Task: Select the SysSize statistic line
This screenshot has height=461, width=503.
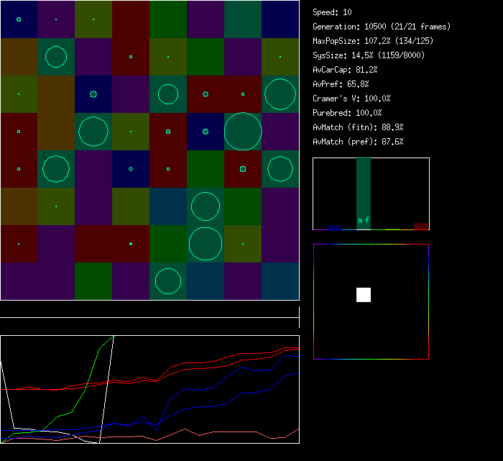Action: point(367,55)
